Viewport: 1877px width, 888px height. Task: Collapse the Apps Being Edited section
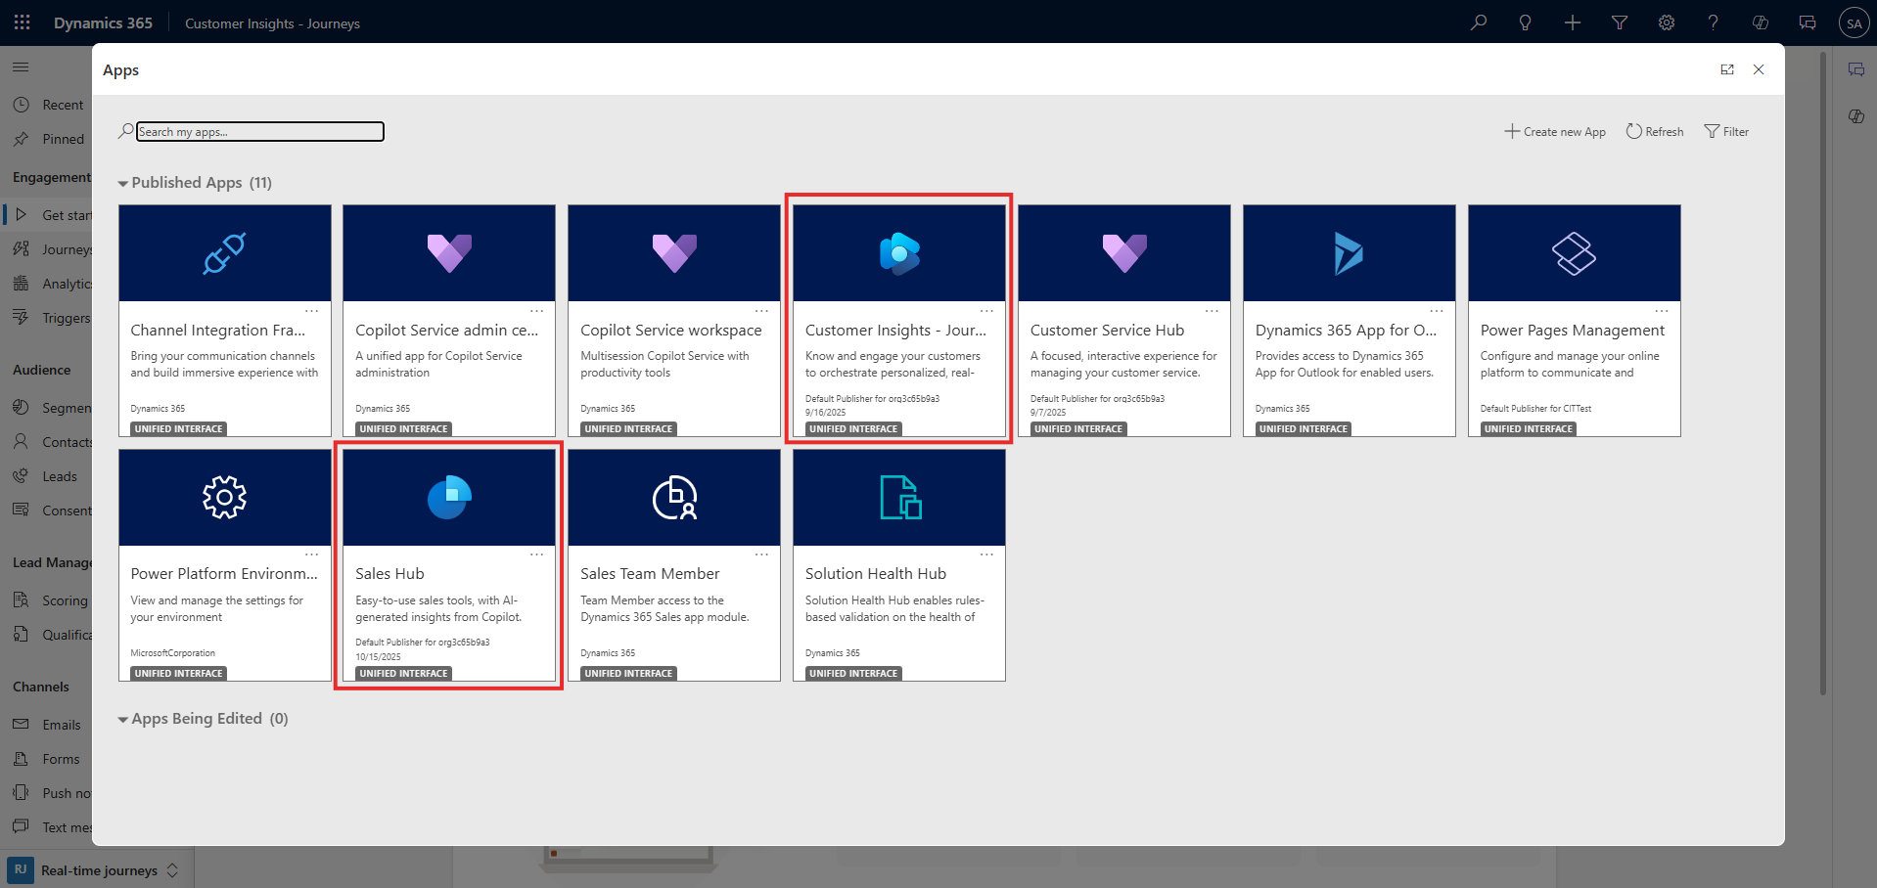tap(123, 719)
